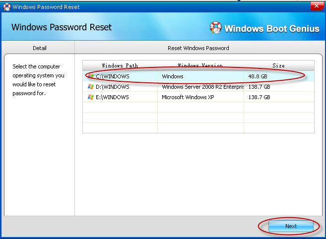The image size is (326, 239).
Task: Click the Windows flag icon beside E:\WINDOWS
Action: pyautogui.click(x=90, y=97)
